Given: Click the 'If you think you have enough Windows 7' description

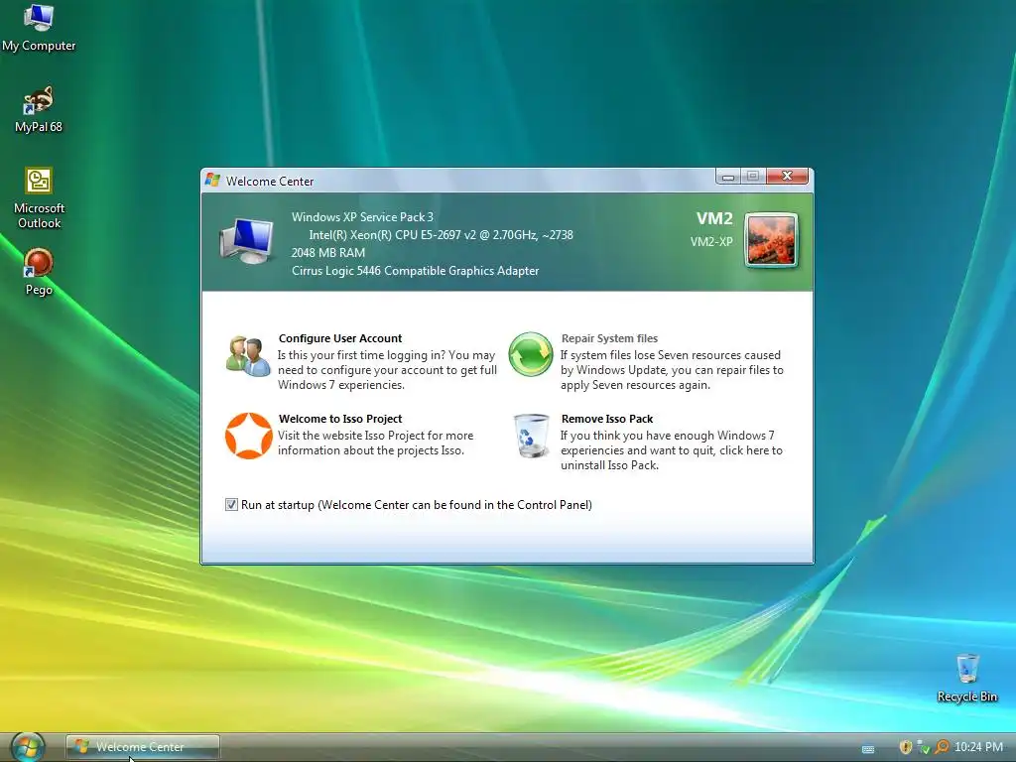Looking at the screenshot, I should coord(672,450).
